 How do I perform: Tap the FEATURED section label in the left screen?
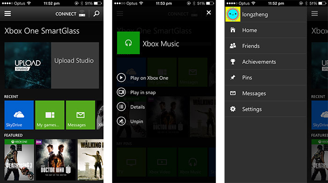(14, 135)
